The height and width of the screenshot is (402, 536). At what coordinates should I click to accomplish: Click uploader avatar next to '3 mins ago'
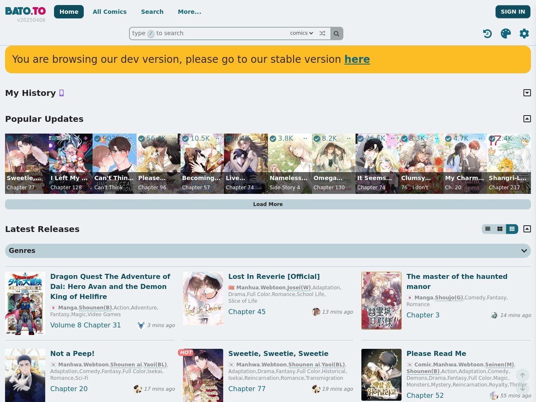141,325
